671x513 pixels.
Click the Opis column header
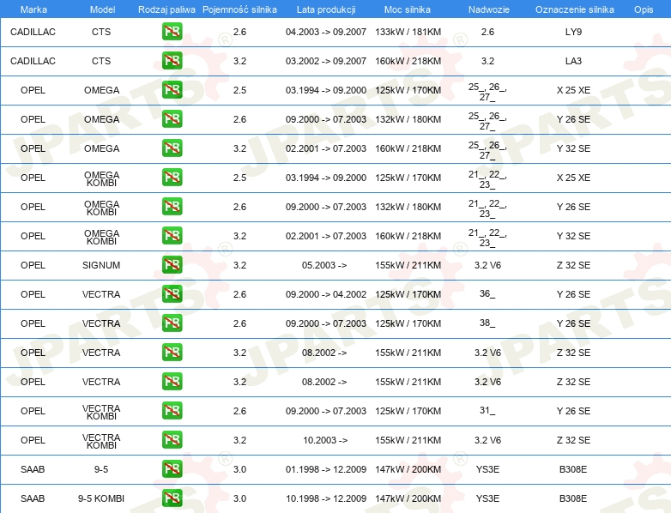[644, 9]
